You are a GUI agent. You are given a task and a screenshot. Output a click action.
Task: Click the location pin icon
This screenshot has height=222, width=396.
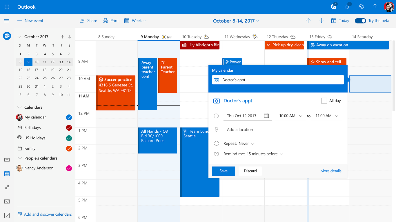coord(216,129)
